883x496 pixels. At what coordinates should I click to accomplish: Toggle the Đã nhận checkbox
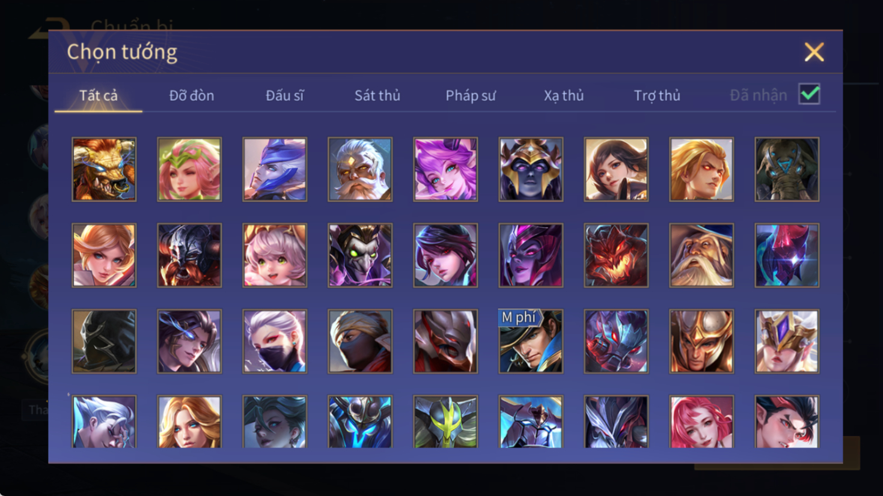pyautogui.click(x=809, y=94)
